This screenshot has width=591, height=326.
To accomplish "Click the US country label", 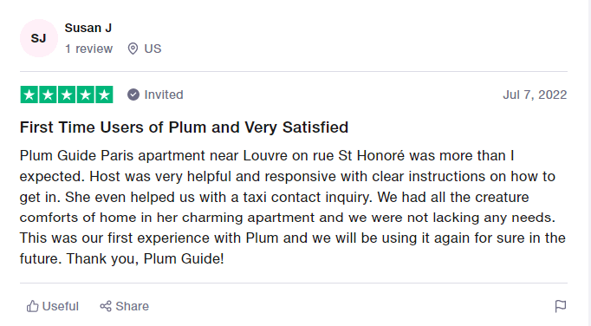I will click(x=153, y=49).
